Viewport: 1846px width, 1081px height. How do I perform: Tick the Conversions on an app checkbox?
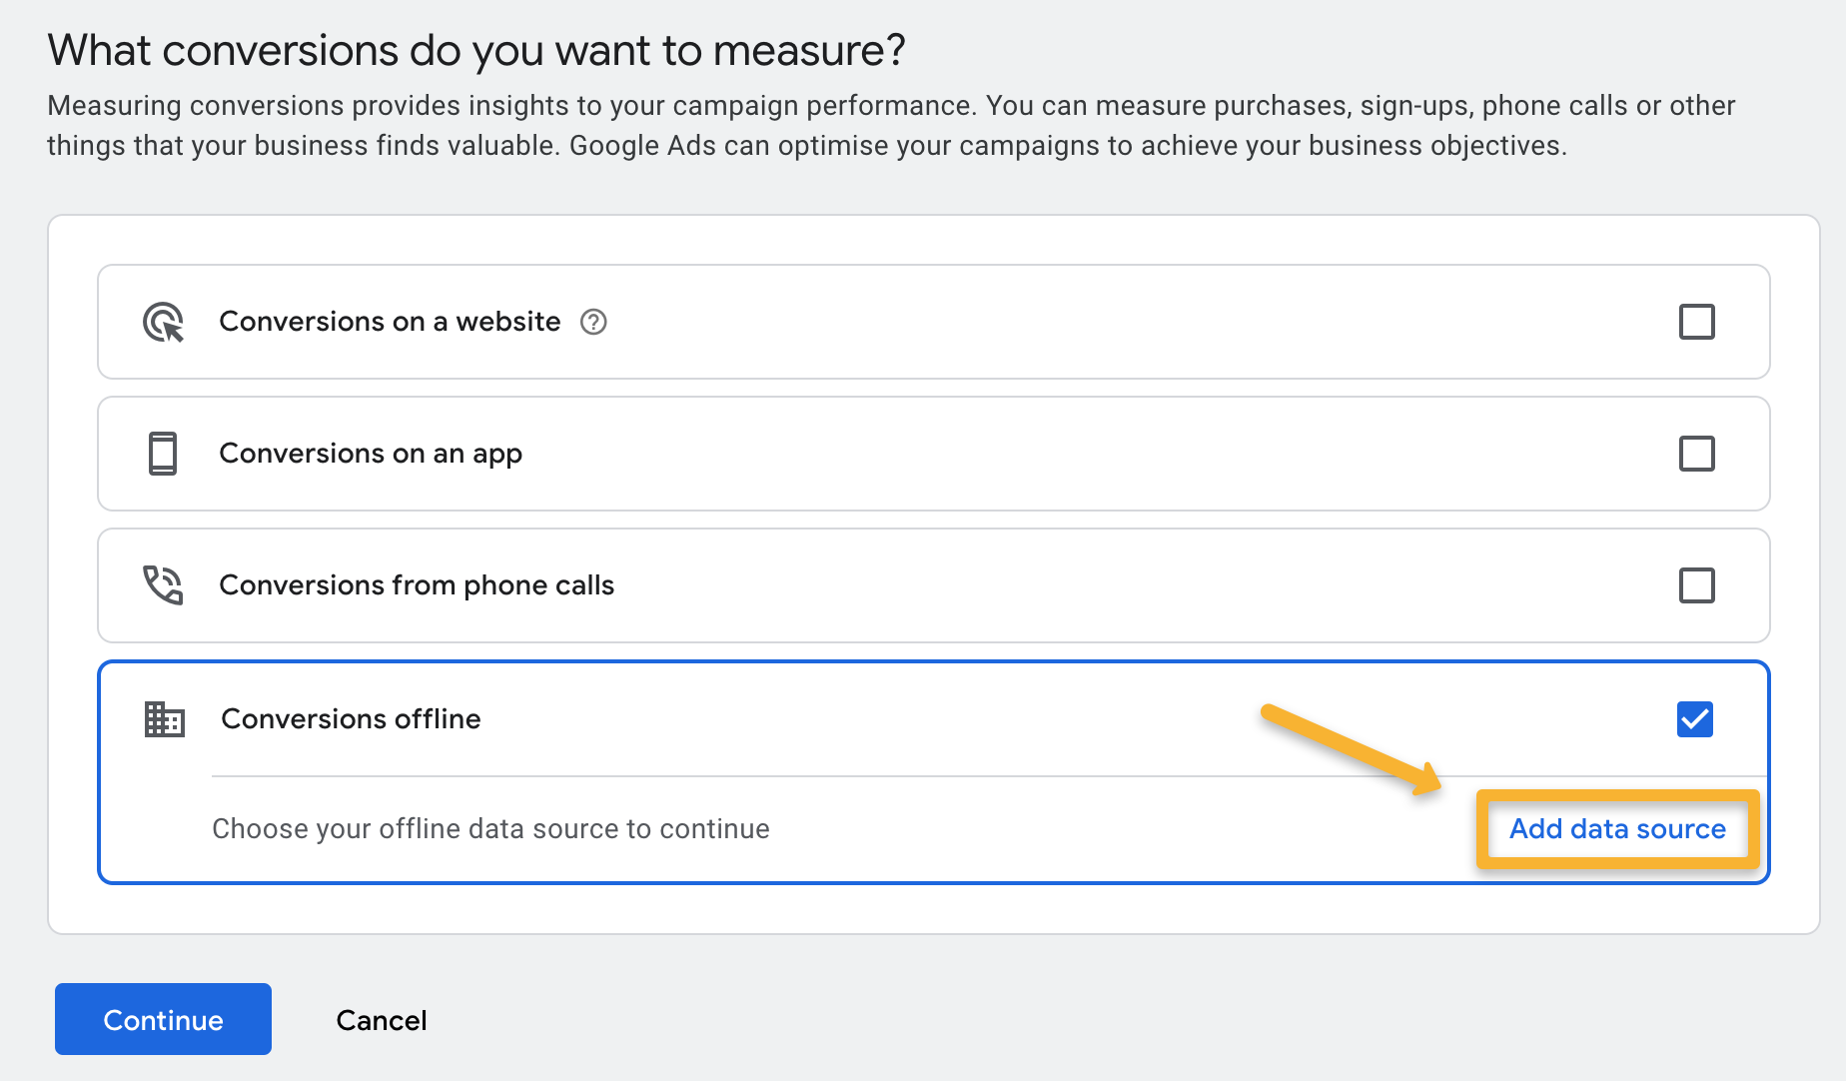tap(1696, 454)
